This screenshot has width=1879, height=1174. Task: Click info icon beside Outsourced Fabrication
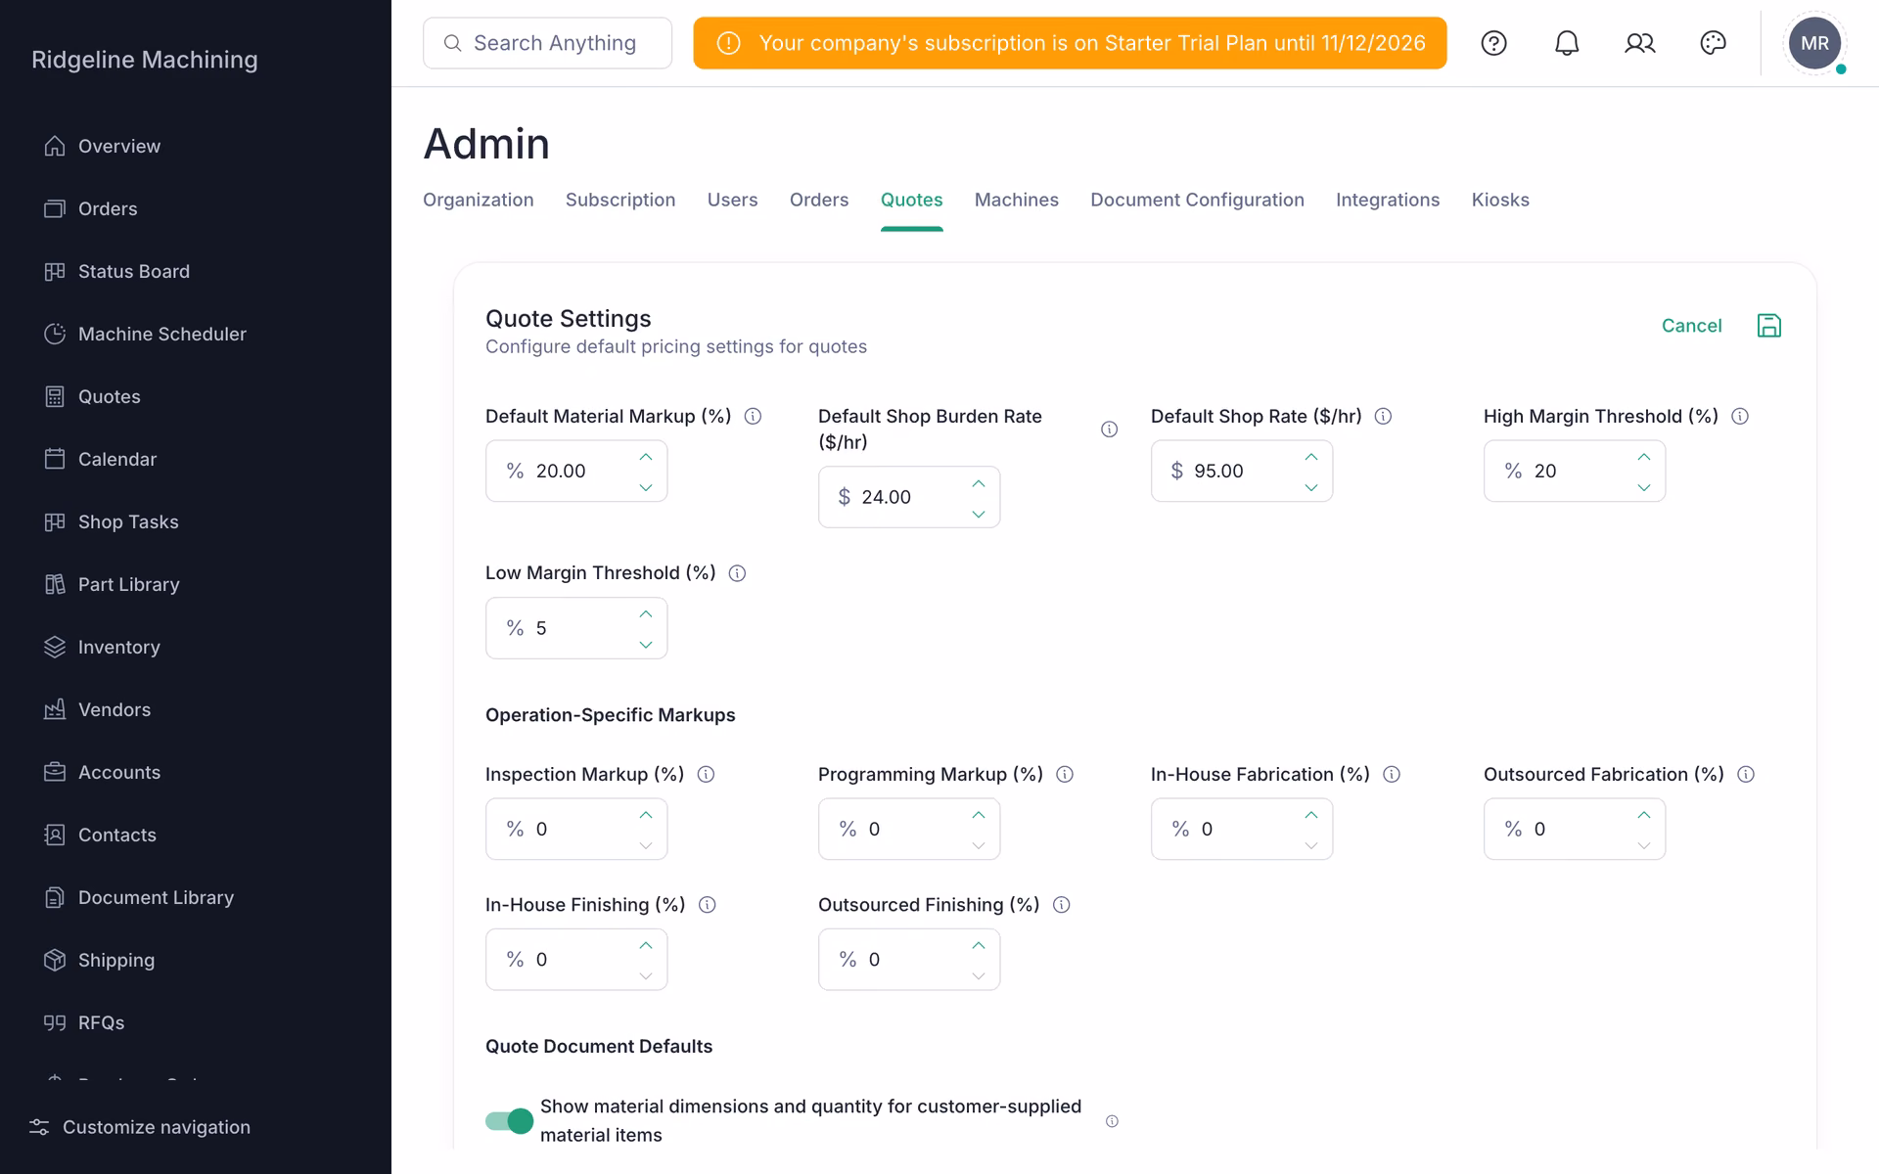[1745, 775]
